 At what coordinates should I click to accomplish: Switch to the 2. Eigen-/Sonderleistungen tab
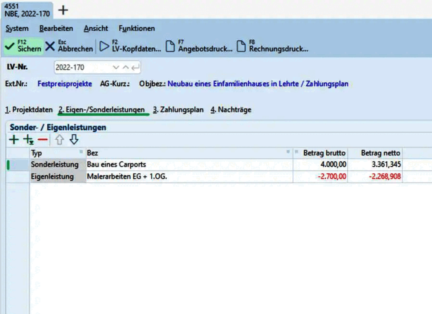tap(101, 110)
